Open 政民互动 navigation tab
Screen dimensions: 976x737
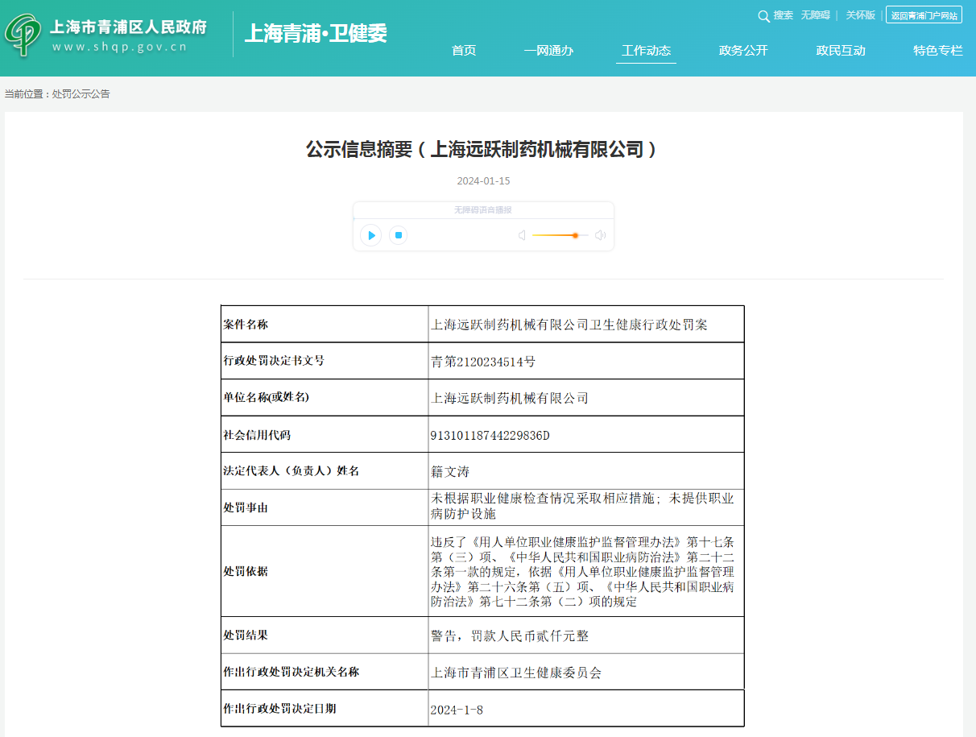pos(841,50)
